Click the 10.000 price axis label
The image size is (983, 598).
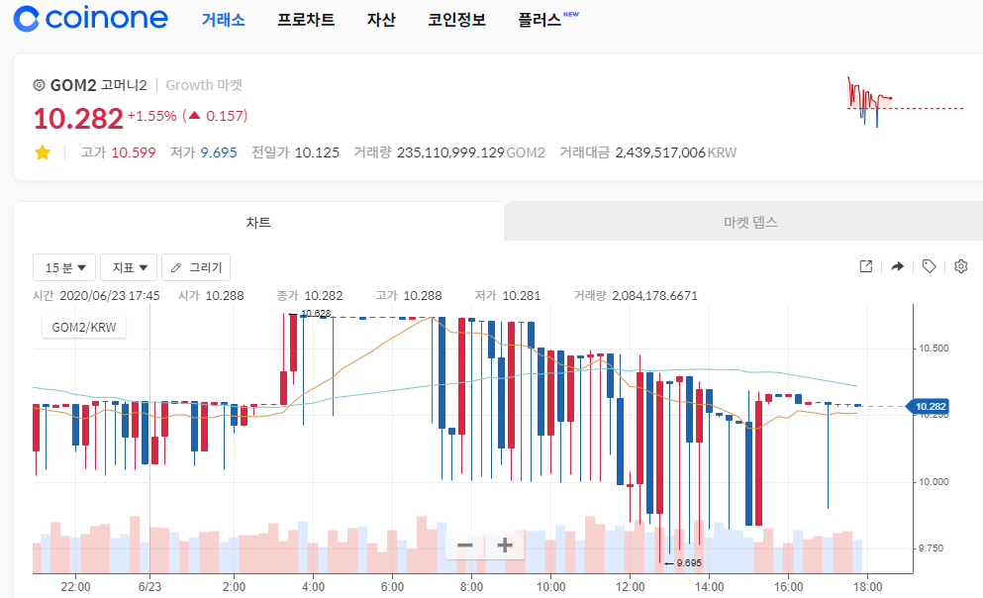[x=934, y=481]
